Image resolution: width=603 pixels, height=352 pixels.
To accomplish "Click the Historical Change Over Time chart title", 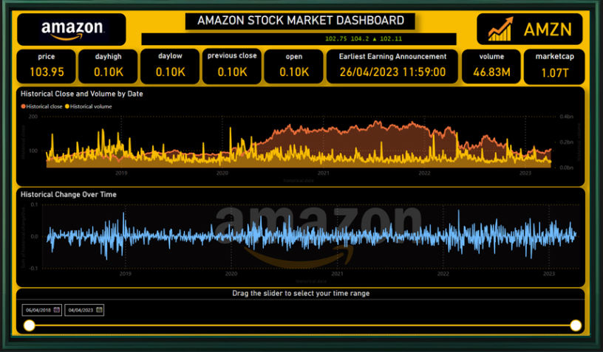I will 69,195.
